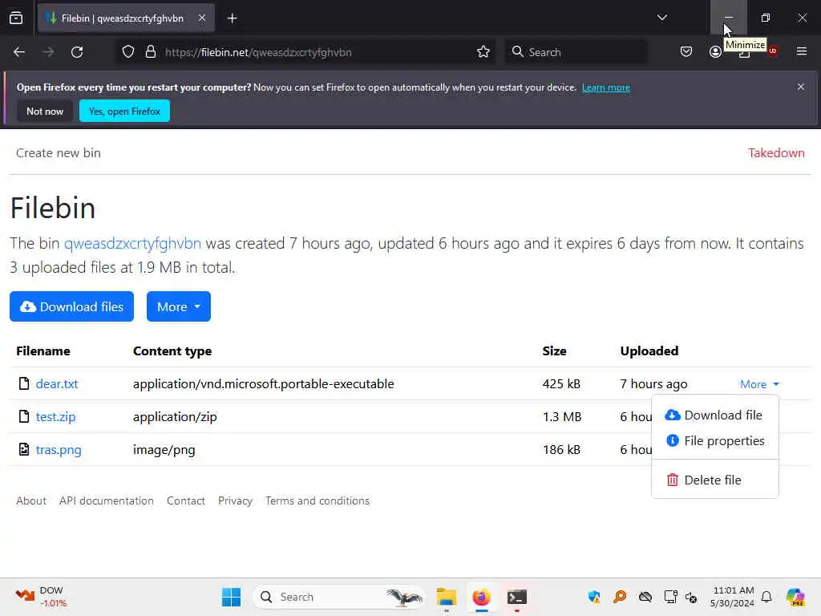Open the Learn more link
The image size is (821, 616).
coord(606,87)
